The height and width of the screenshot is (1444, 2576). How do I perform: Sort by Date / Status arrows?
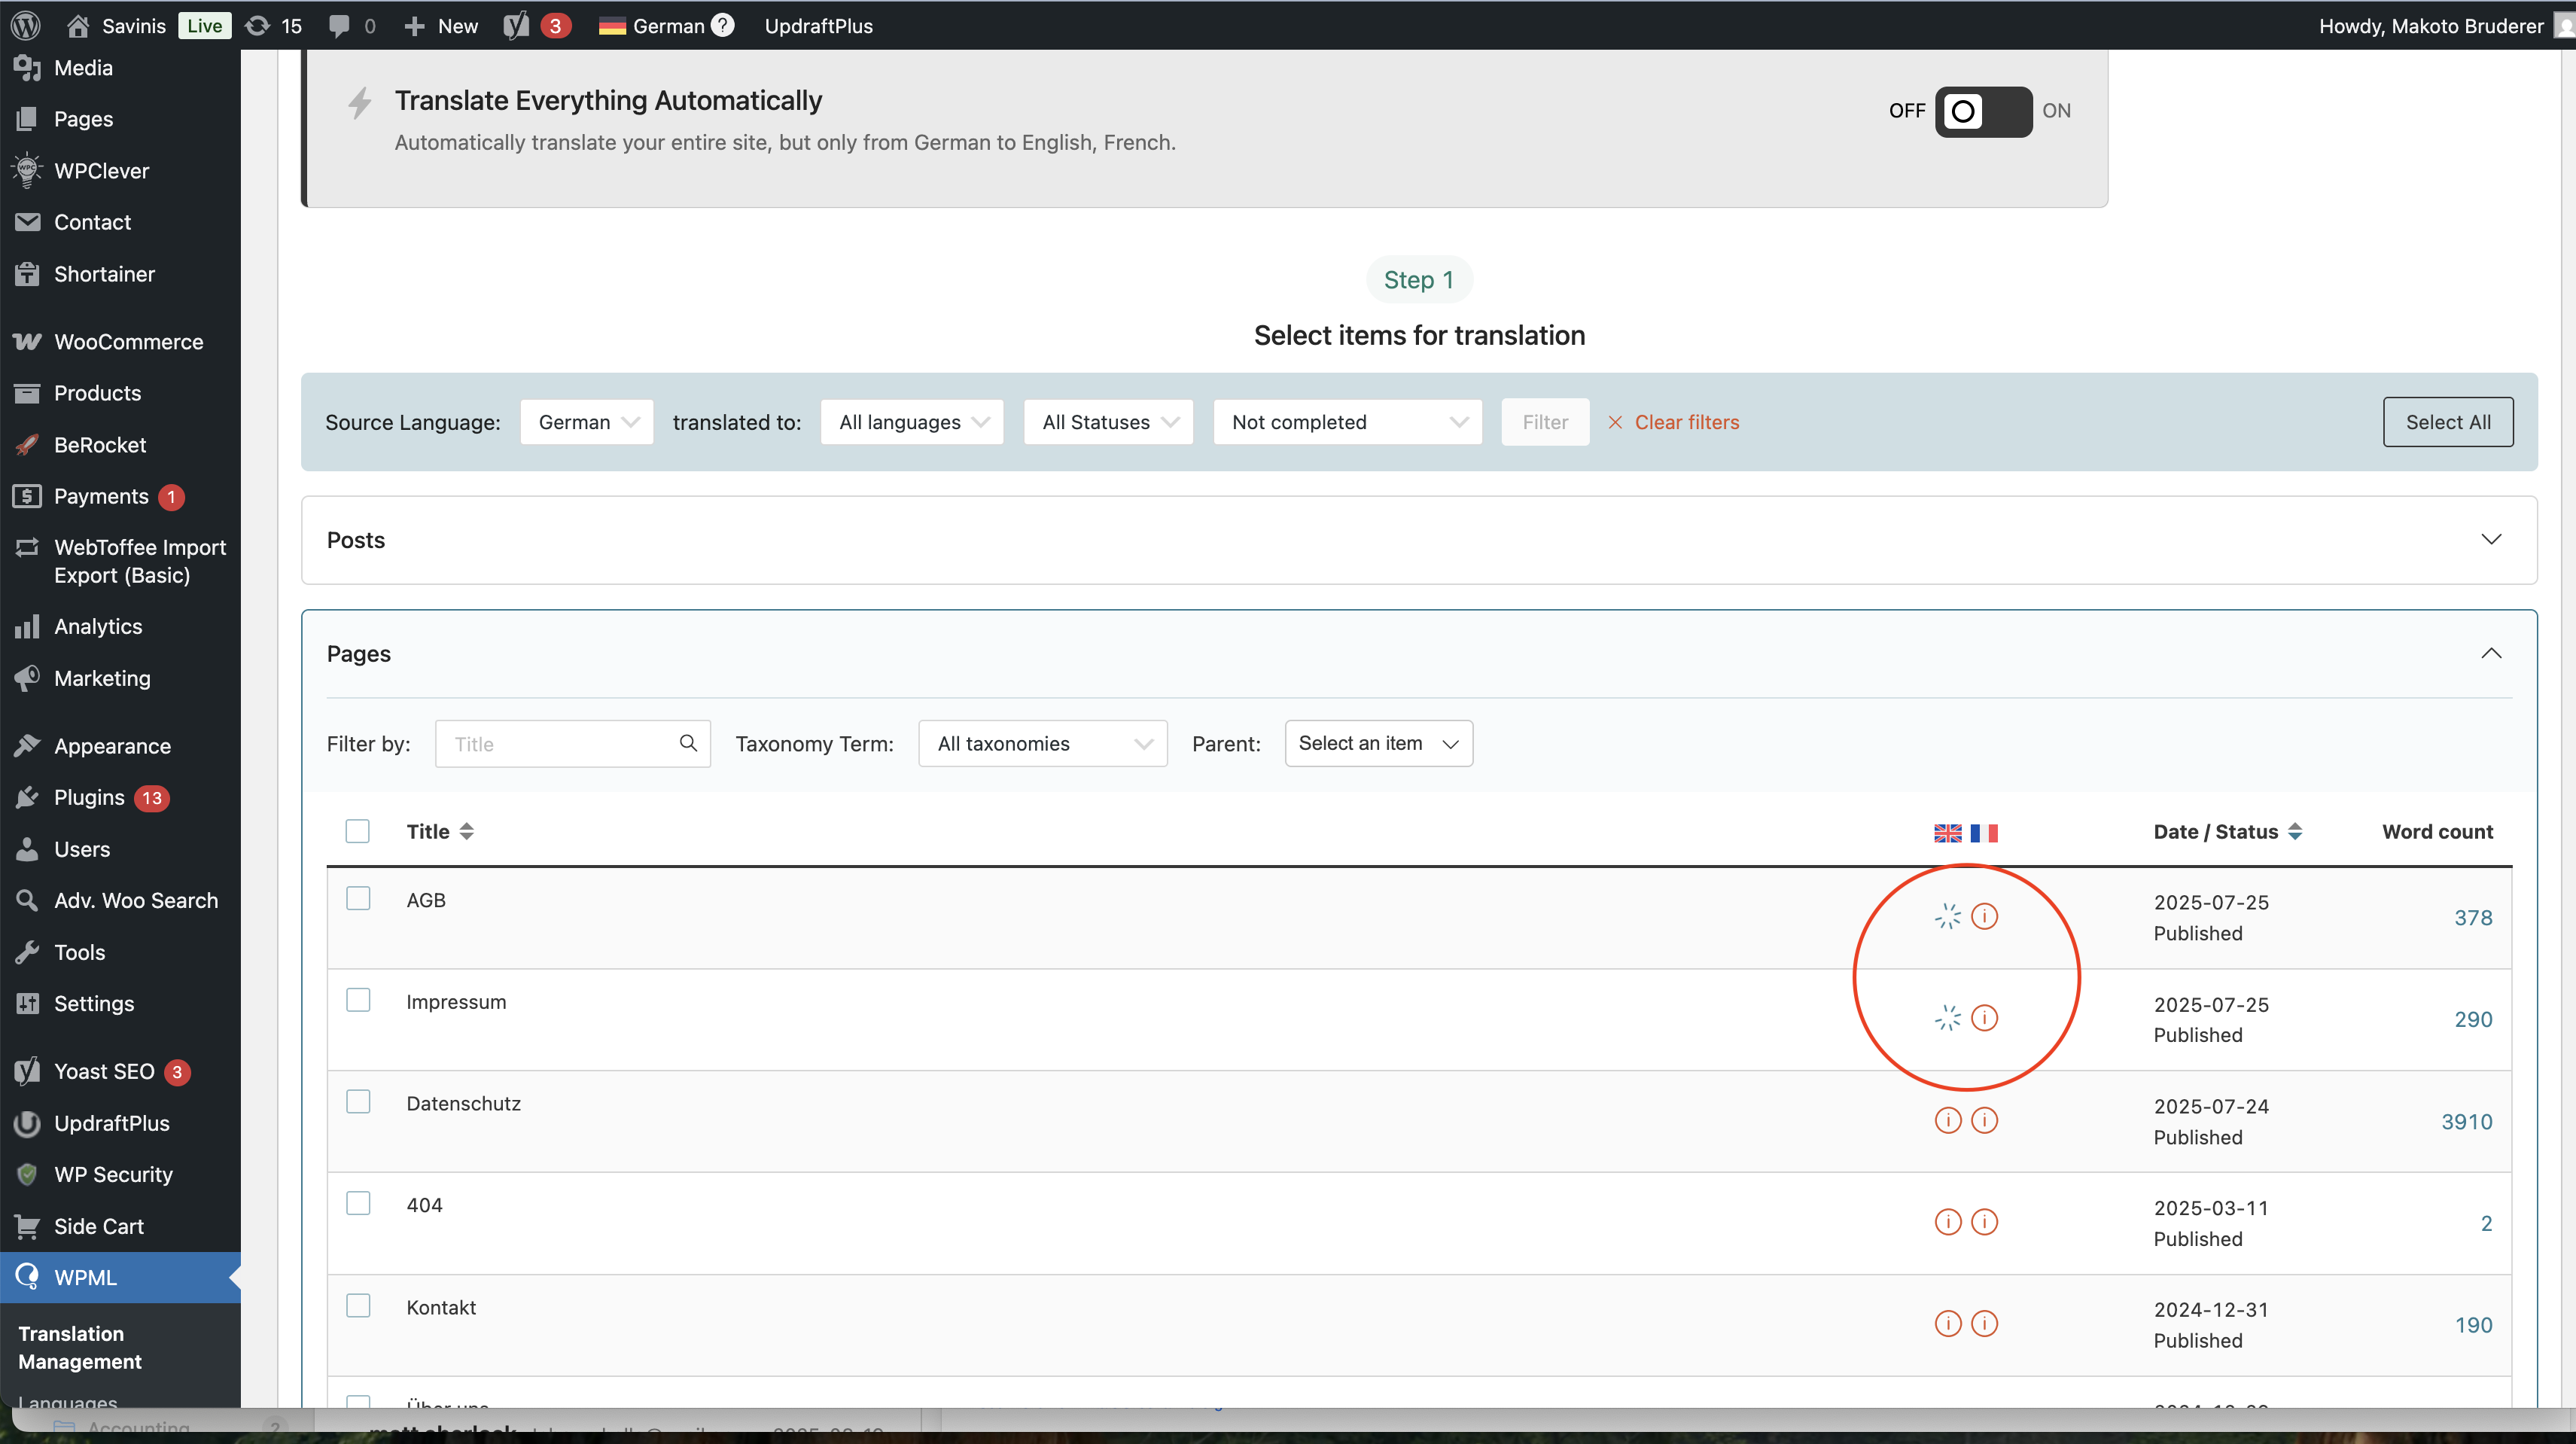pos(2295,831)
